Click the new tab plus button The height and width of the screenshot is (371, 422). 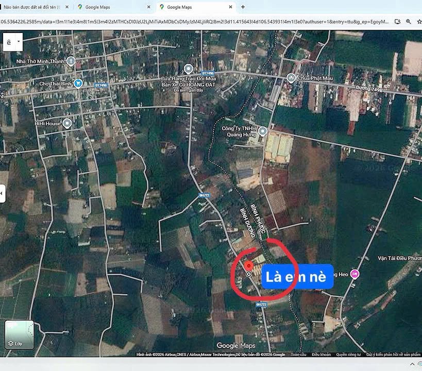click(242, 7)
